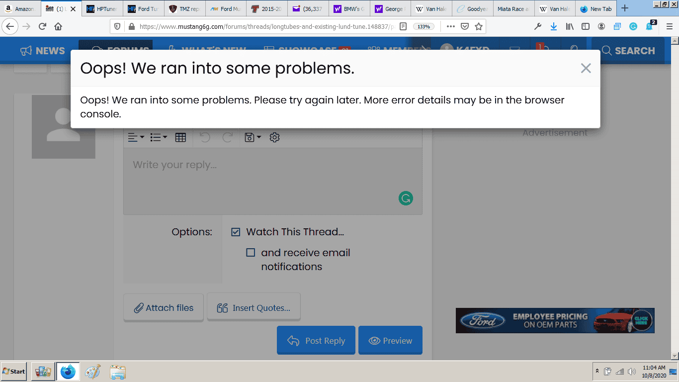Open the Paint app in the taskbar
The image size is (679, 382).
coord(93,372)
